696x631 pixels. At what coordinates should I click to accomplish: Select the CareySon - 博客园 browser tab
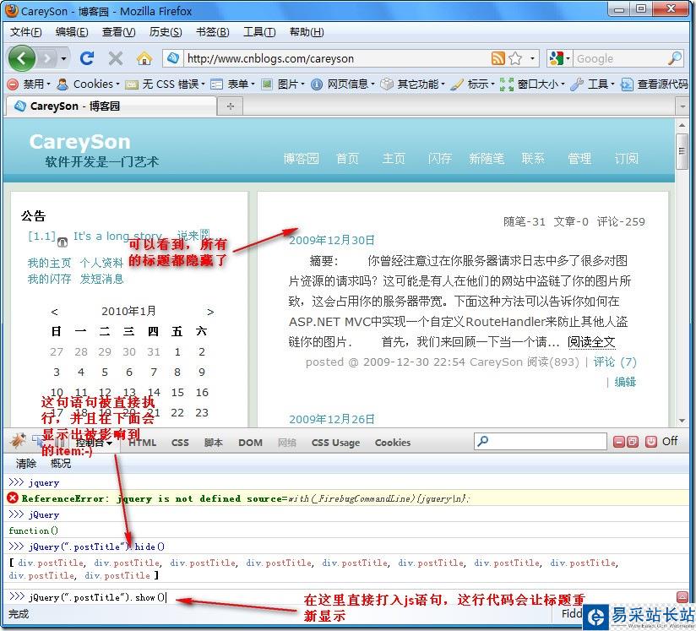click(x=110, y=106)
